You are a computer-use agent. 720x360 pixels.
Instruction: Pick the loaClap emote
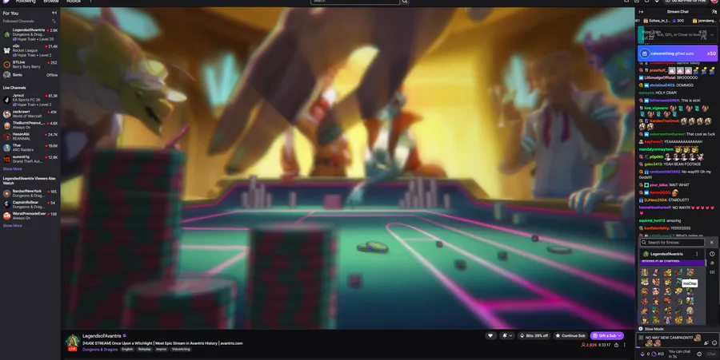coord(690,273)
